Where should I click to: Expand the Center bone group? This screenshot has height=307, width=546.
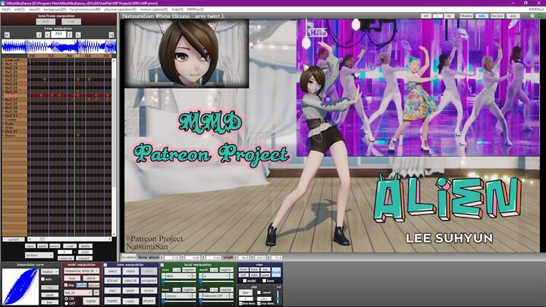[4, 120]
